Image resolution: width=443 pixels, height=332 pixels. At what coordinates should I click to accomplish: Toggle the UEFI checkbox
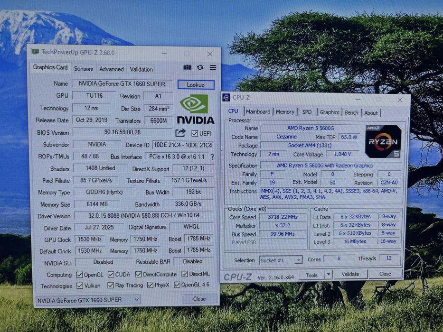pyautogui.click(x=195, y=133)
